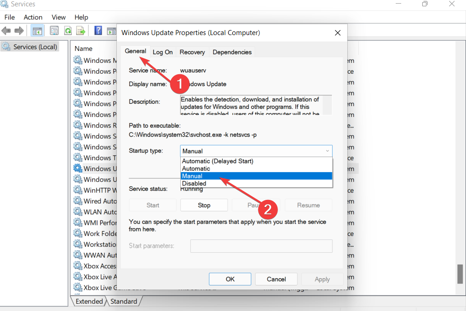Viewport: 466px width, 311px height.
Task: Open the Properties toolbar icon
Action: 54,30
